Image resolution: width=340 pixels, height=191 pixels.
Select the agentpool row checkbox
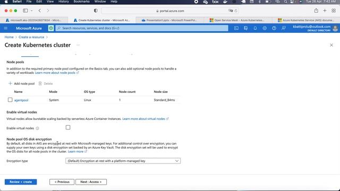tap(10, 100)
